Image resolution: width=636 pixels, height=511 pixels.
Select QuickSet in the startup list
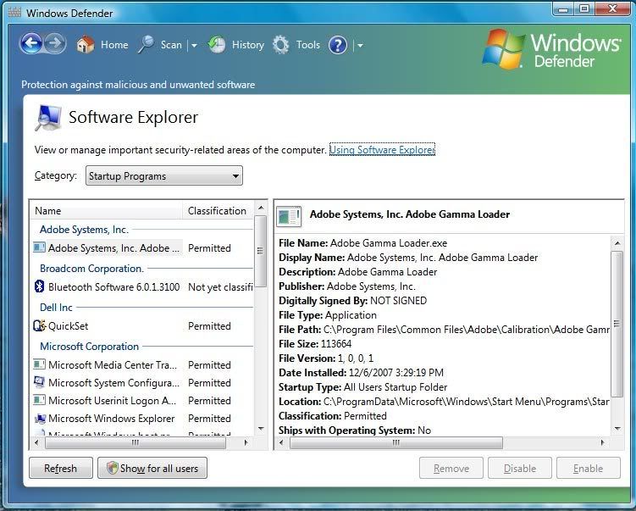68,326
